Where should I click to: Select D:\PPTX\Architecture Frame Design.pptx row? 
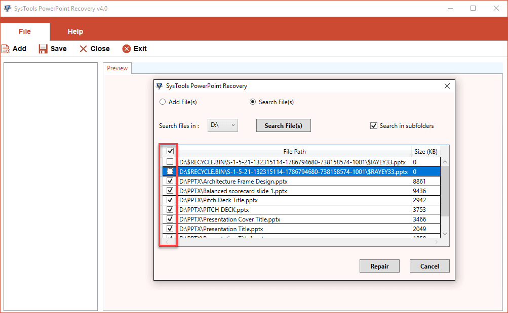294,182
